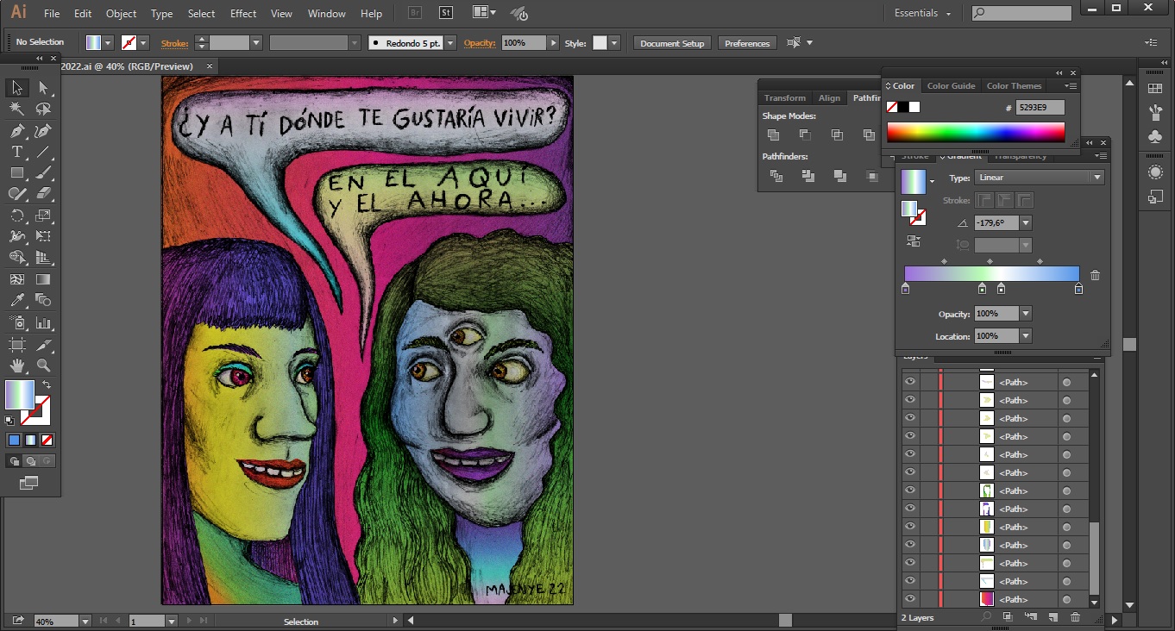Select the Rotate tool
This screenshot has width=1175, height=631.
tap(17, 216)
